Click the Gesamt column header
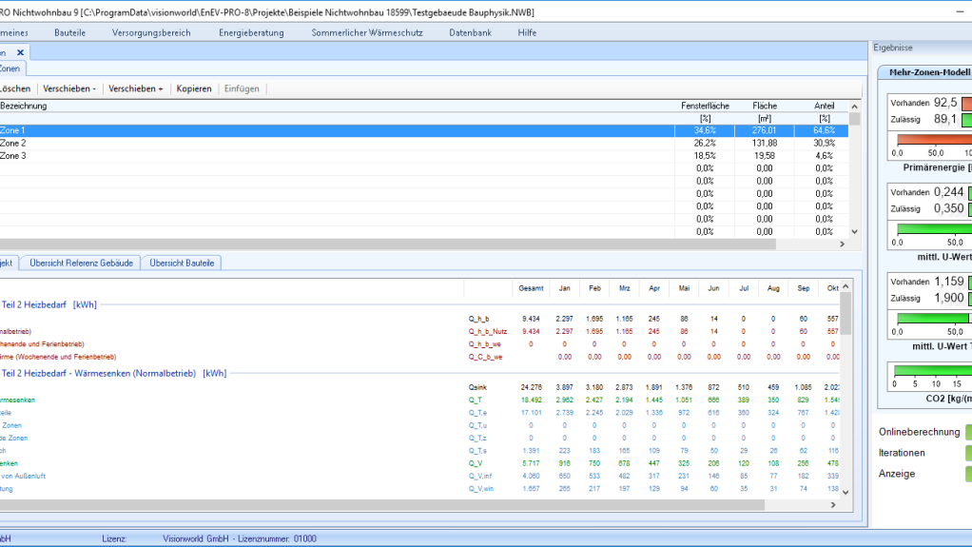Screen dimensions: 972x547 531,288
